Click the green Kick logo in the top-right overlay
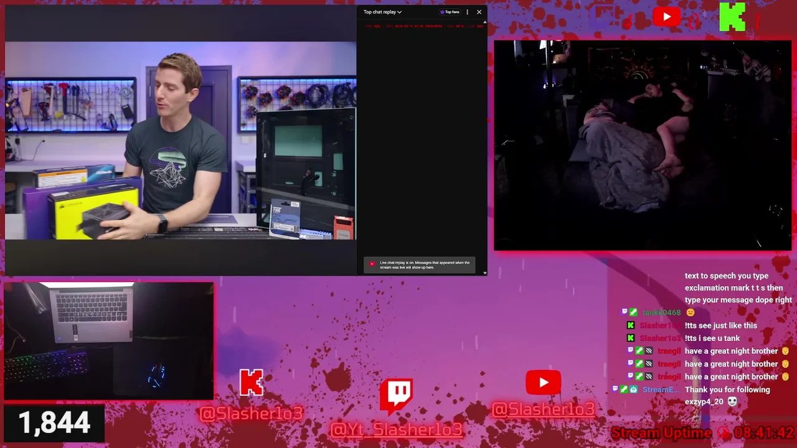The height and width of the screenshot is (448, 797). (732, 17)
